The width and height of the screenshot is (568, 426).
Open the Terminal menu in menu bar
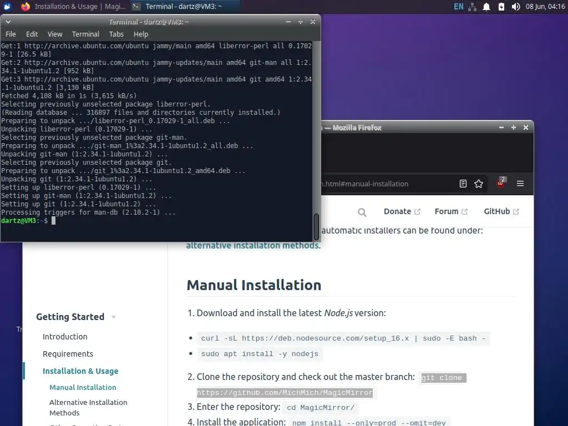tap(85, 34)
